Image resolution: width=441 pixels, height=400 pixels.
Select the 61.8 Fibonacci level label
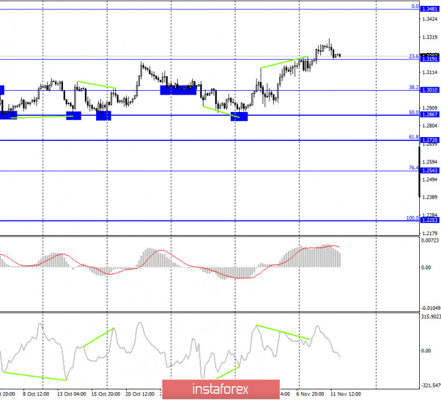tap(413, 137)
